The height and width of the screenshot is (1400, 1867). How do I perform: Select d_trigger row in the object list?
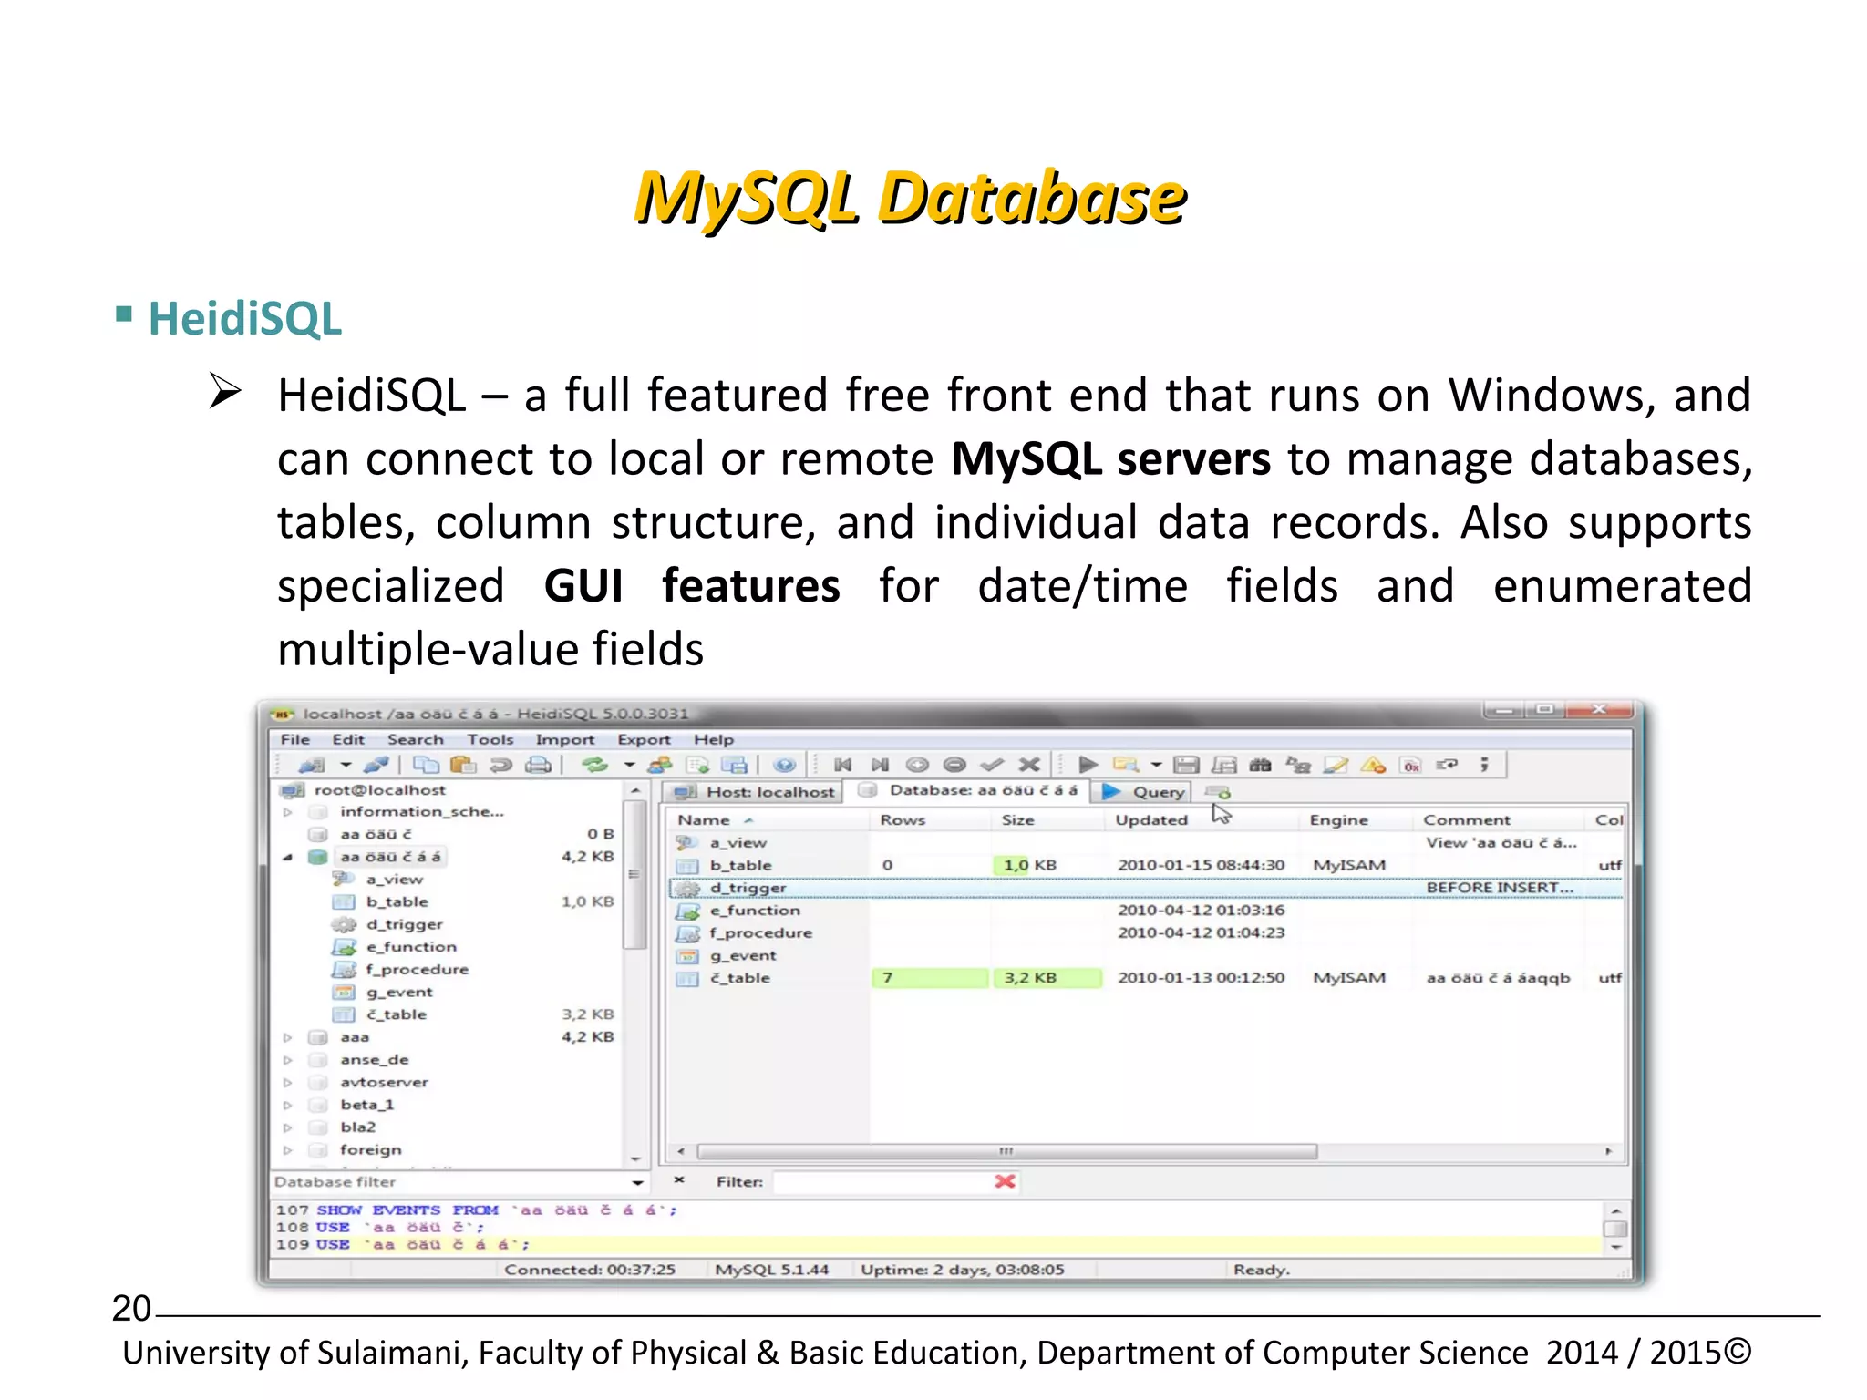coord(1145,888)
